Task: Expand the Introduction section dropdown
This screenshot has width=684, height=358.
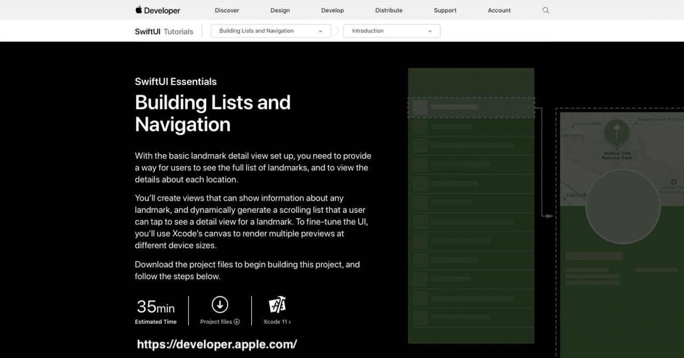Action: pyautogui.click(x=392, y=31)
